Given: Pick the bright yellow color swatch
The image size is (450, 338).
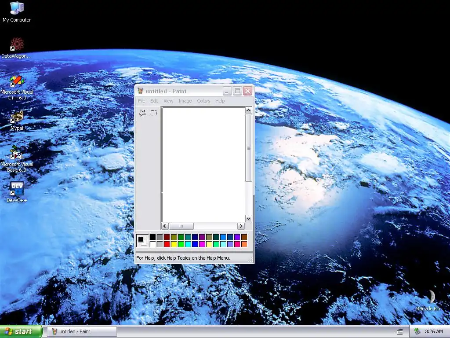Looking at the screenshot, I should tap(174, 244).
